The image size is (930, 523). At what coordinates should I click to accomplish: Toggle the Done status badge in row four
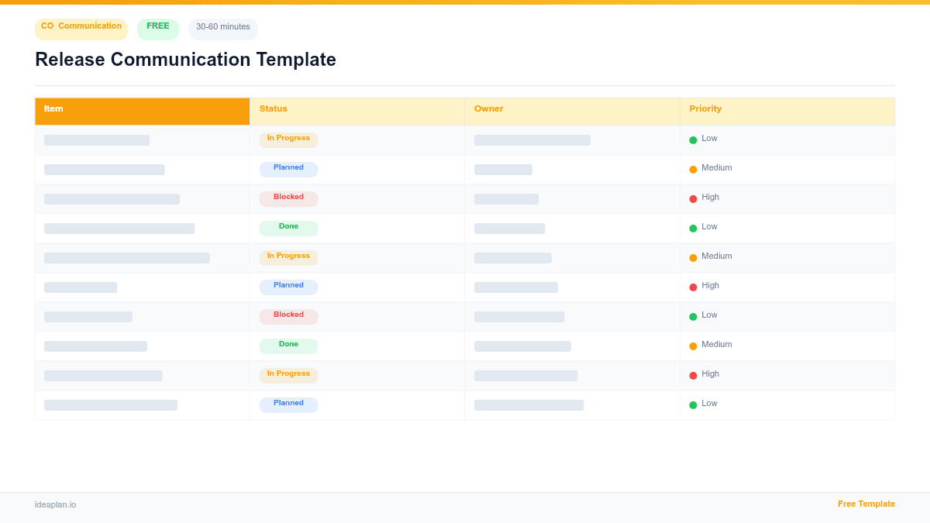(x=288, y=227)
